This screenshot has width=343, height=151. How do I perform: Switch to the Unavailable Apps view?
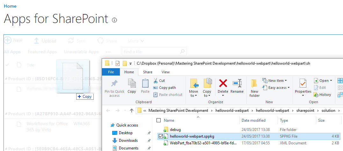(81, 52)
